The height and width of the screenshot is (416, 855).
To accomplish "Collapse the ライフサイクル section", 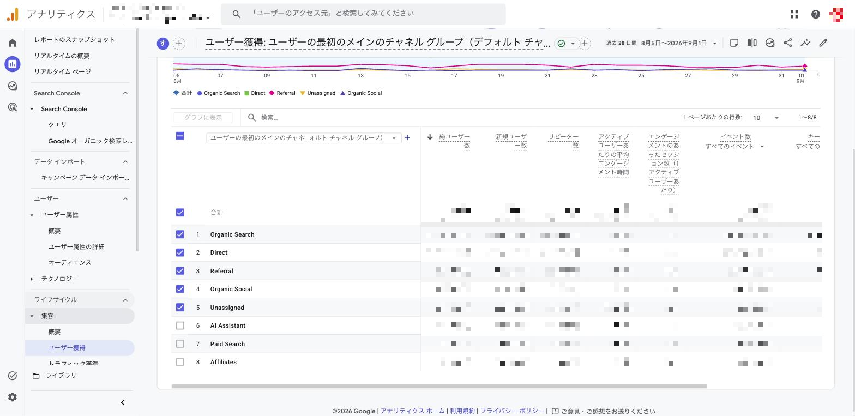I will [125, 300].
